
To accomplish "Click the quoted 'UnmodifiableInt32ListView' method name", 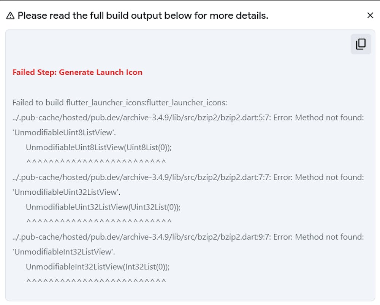I will coord(64,252).
